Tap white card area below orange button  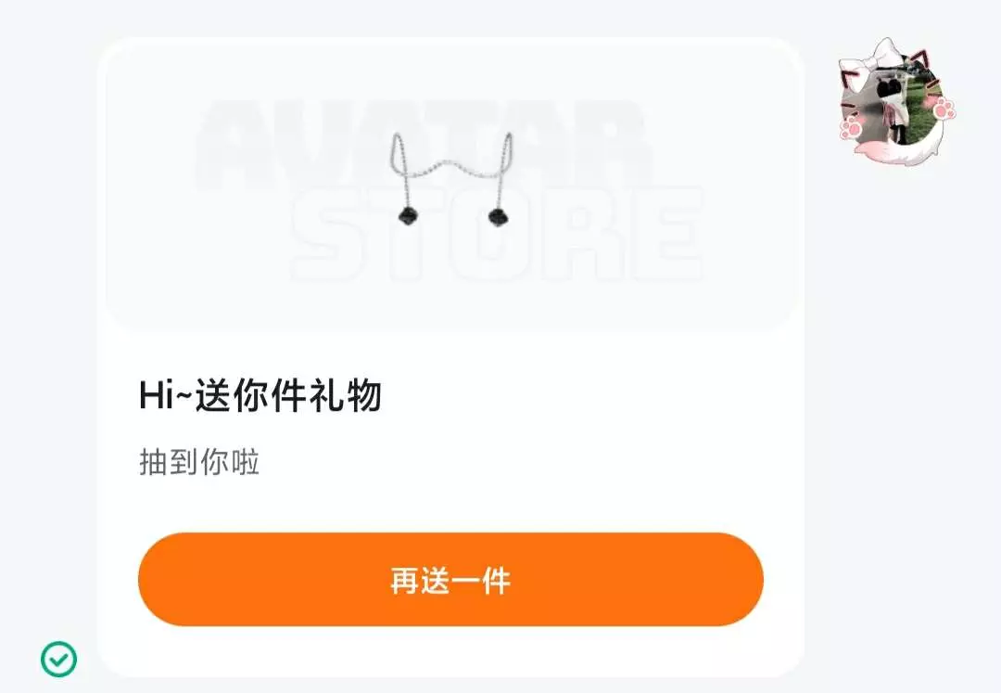coord(450,651)
